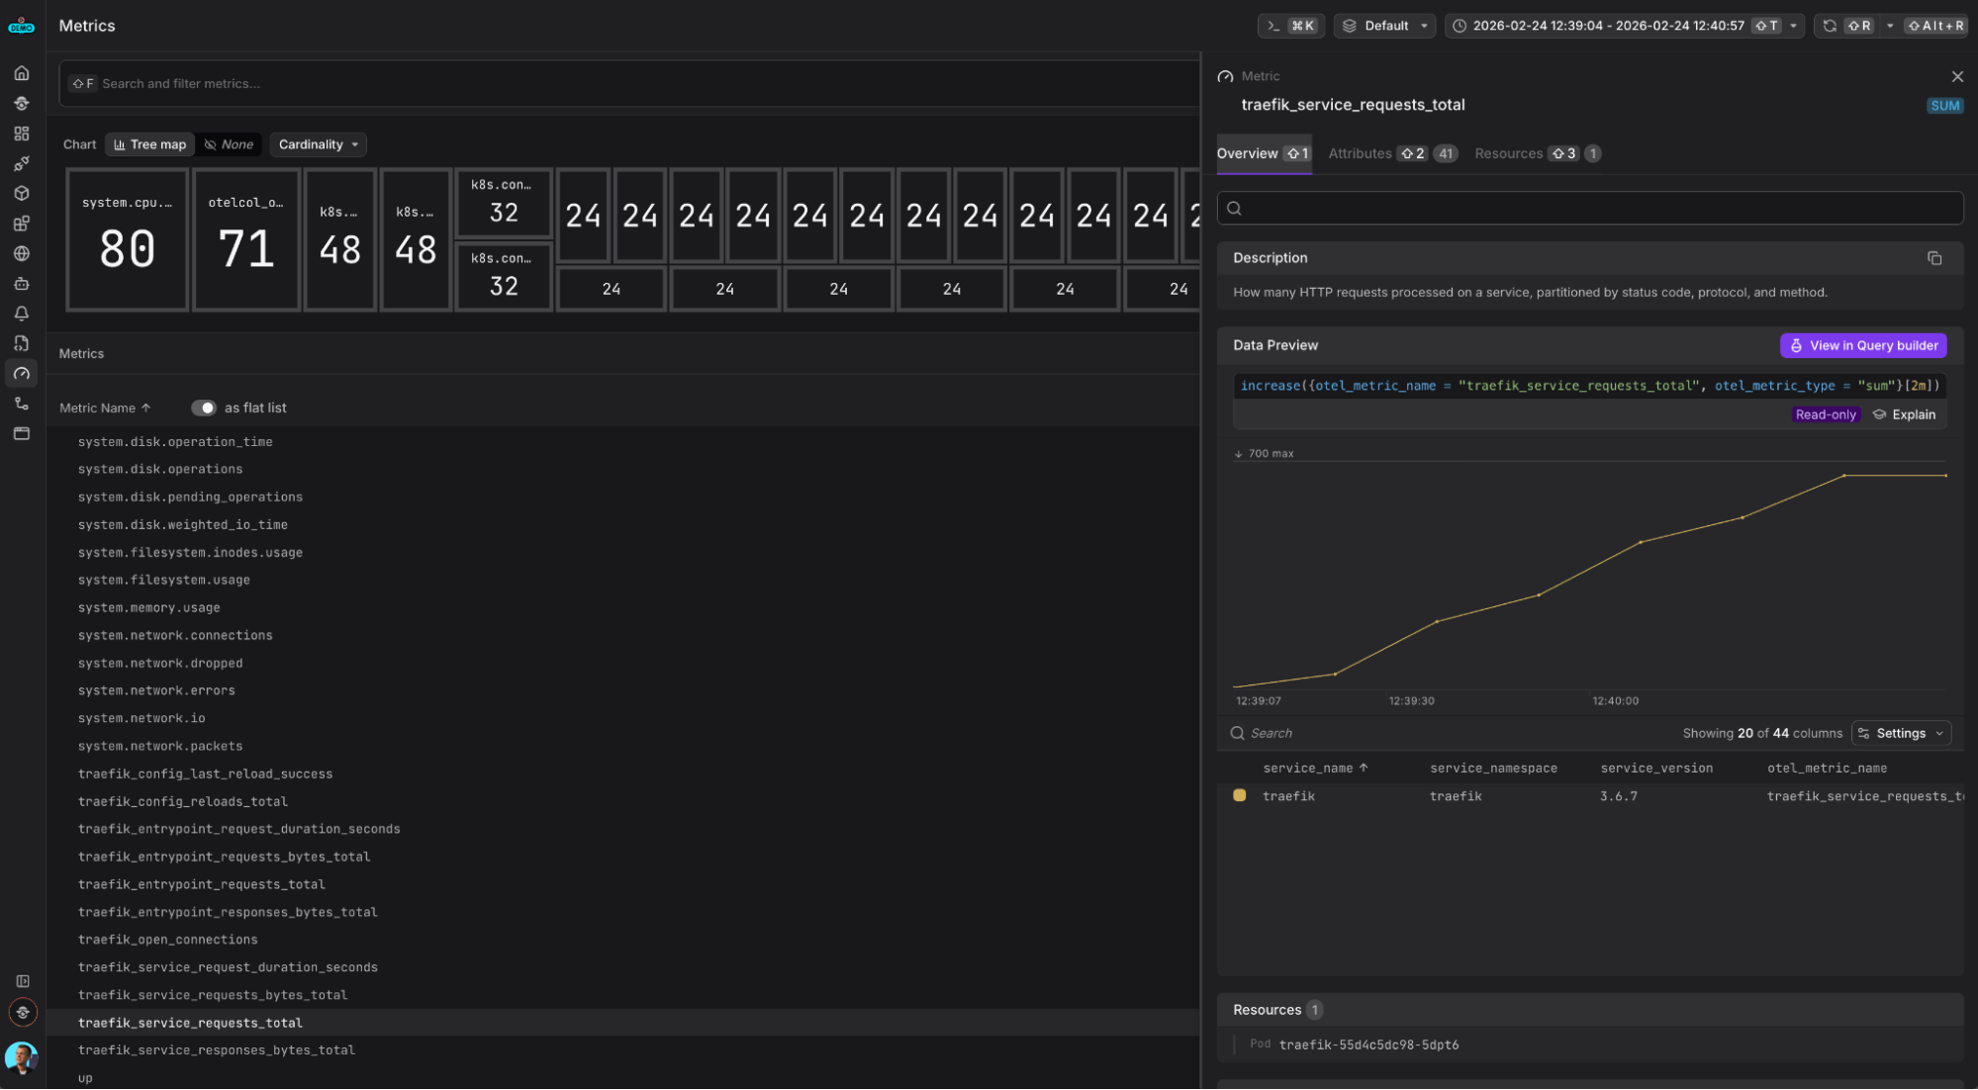Sort by service_name column header
Screen dimensions: 1978x1090
tap(1315, 769)
